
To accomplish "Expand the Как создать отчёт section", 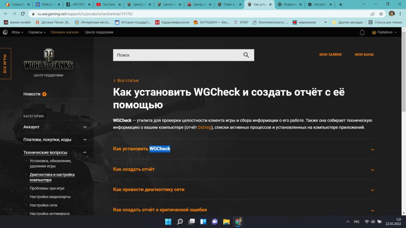I will click(x=243, y=169).
